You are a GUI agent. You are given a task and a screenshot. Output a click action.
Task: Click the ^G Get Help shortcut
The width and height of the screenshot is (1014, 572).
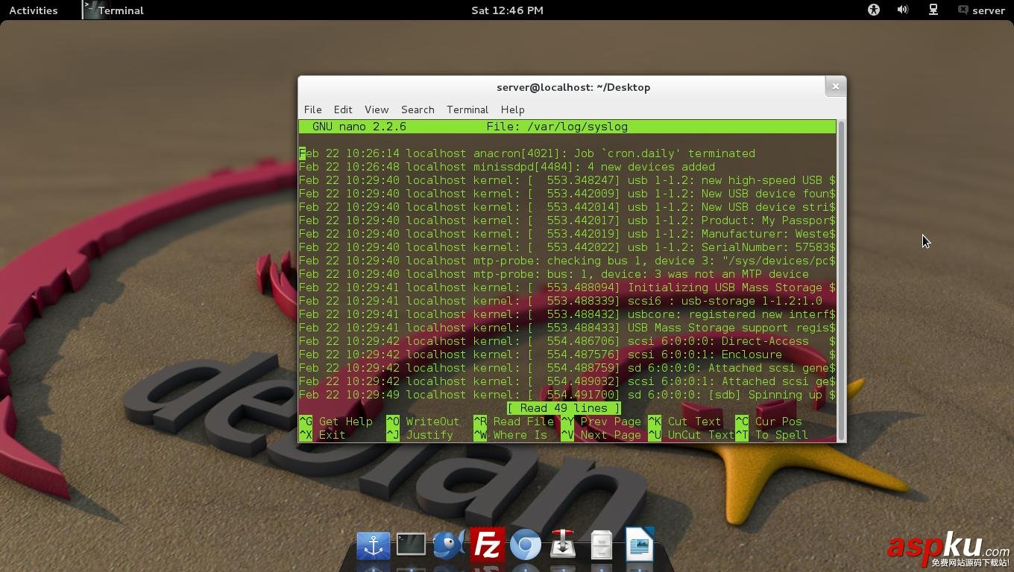pyautogui.click(x=336, y=422)
